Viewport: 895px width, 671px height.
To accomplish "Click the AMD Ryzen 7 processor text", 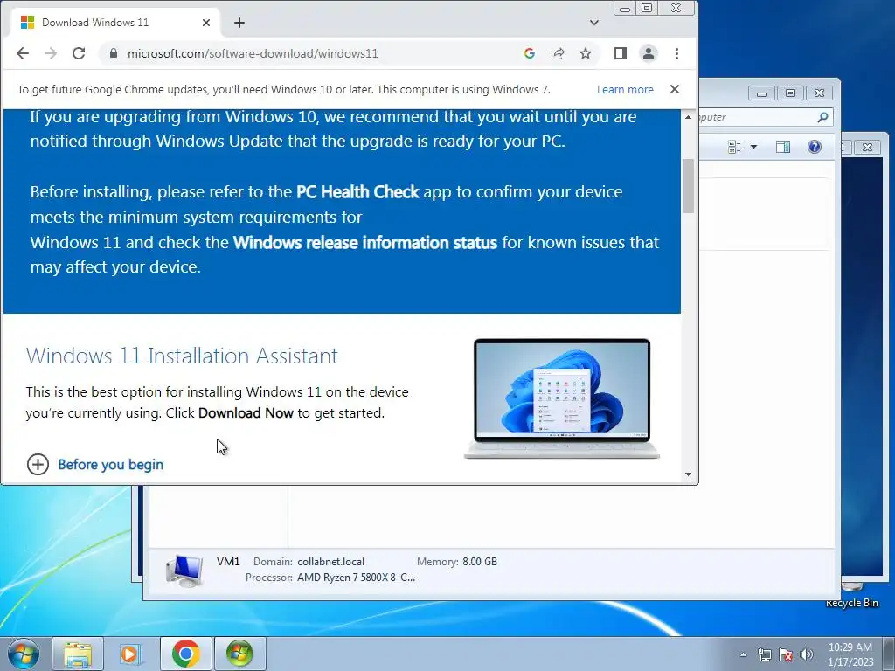I will [357, 578].
